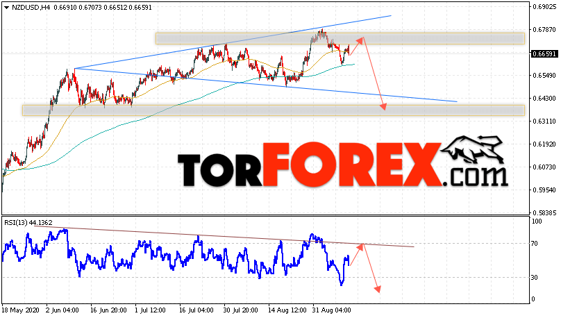Select the RSI 100 level label
This screenshot has width=561, height=318.
pyautogui.click(x=537, y=221)
